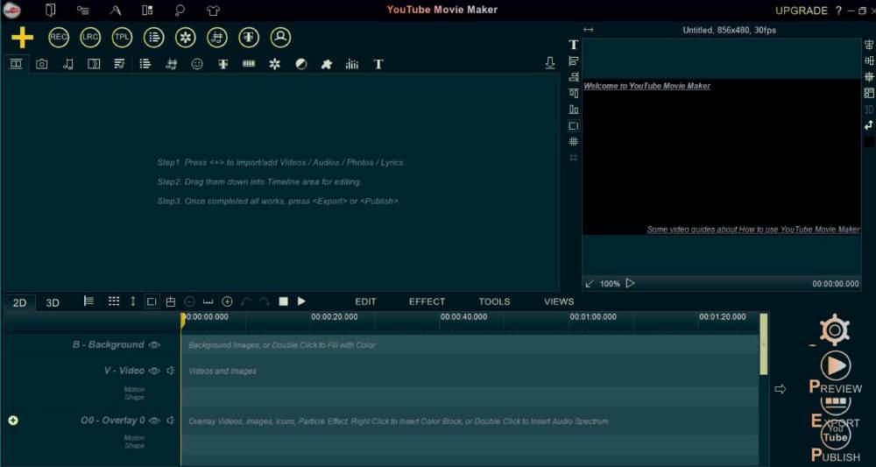Switch timeline to 2D tab

[x=19, y=303]
